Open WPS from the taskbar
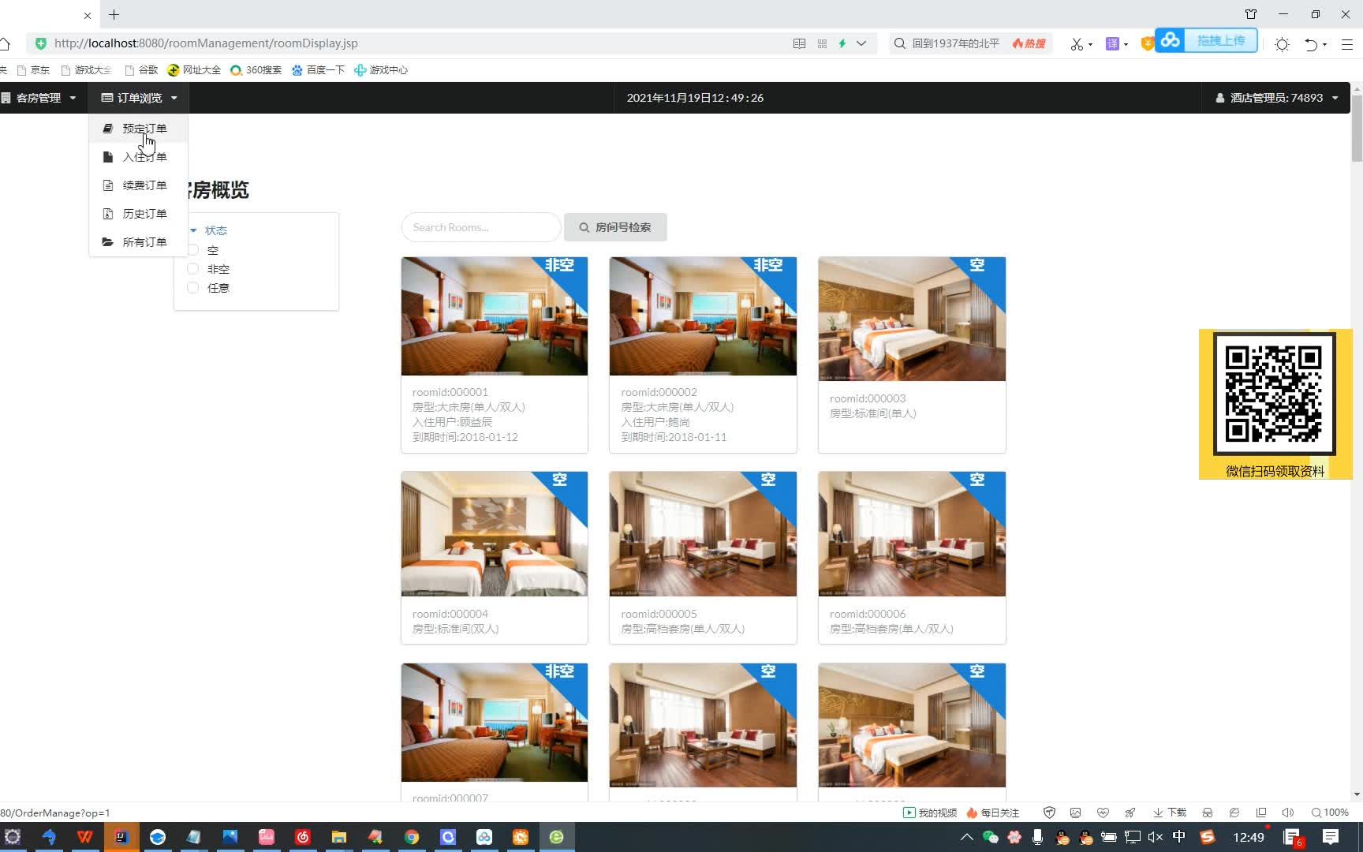The image size is (1363, 852). (85, 837)
